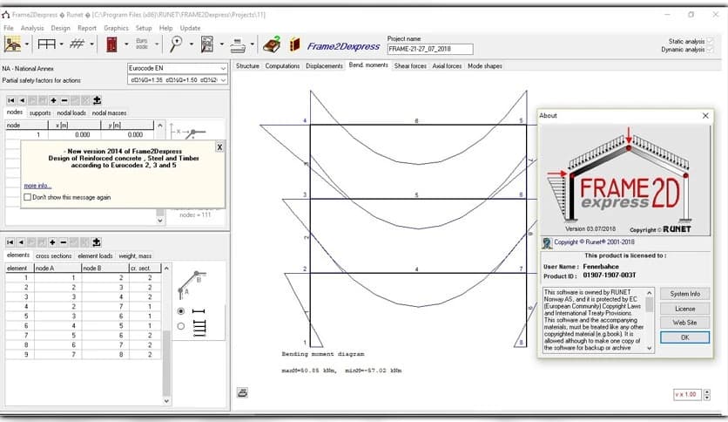Delete element with minus icon

coord(64,242)
